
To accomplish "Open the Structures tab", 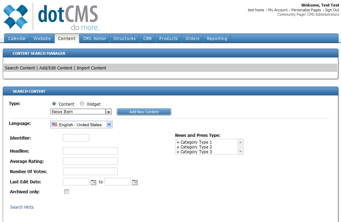I will pos(124,39).
